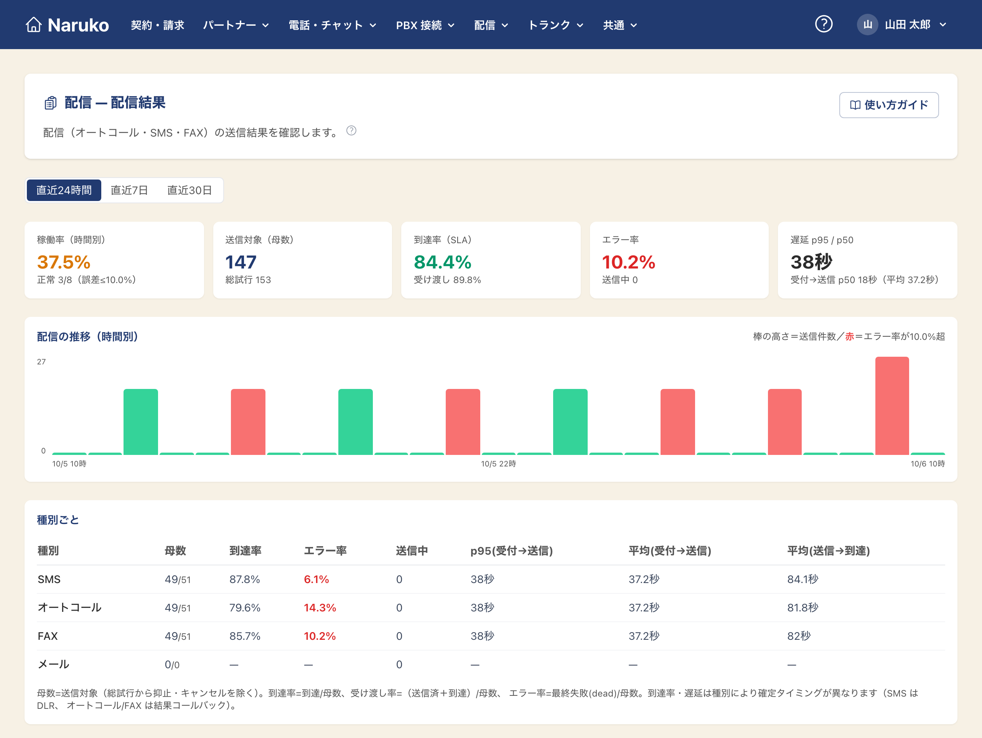
Task: Open the help question mark icon in navbar
Action: pos(824,25)
